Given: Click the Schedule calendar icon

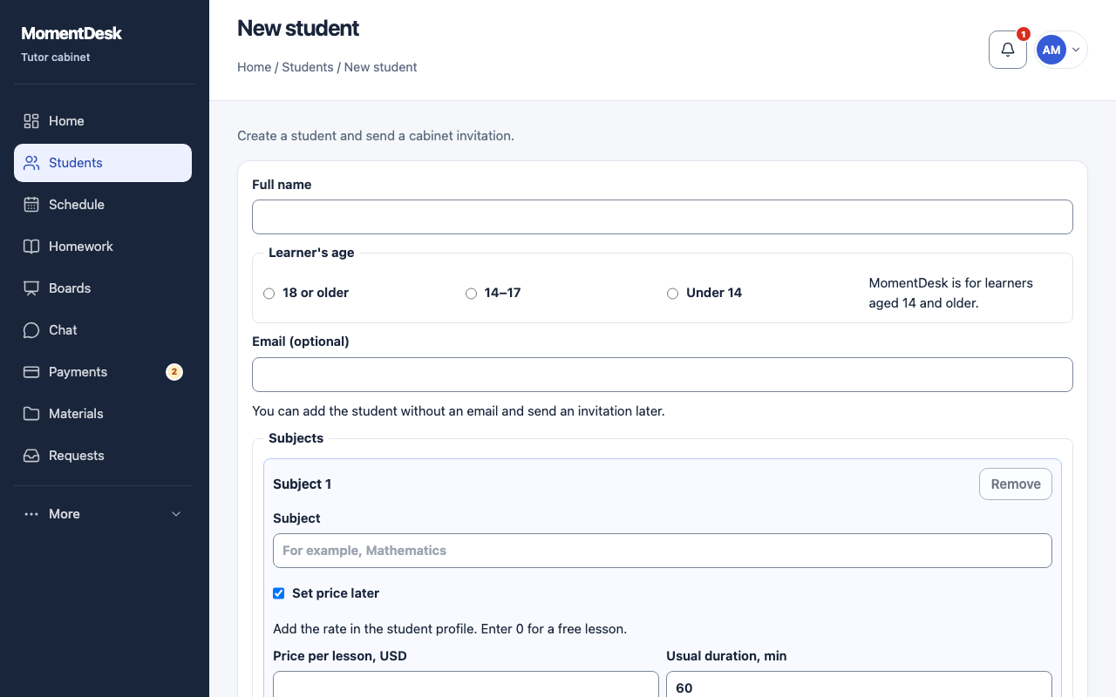Looking at the screenshot, I should [x=31, y=205].
